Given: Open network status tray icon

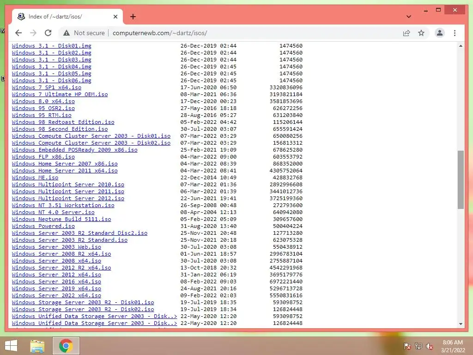Looking at the screenshot, I should click(x=418, y=346).
